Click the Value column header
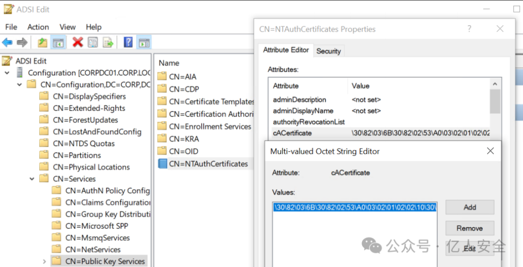The height and width of the screenshot is (267, 523). (360, 86)
